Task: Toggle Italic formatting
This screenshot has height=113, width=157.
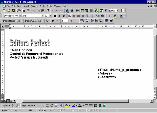Action: (x=59, y=16)
